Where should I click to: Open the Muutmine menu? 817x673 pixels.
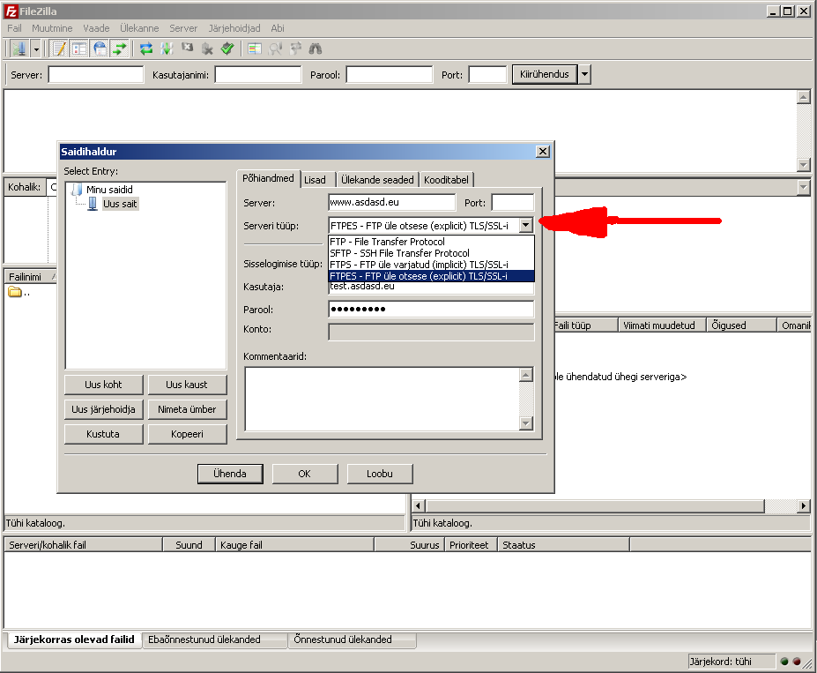pyautogui.click(x=52, y=28)
